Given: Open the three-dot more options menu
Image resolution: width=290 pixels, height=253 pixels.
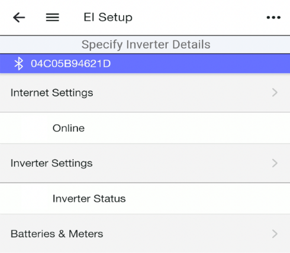Looking at the screenshot, I should [x=273, y=18].
